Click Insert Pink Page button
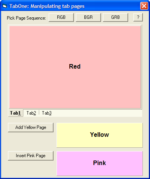This screenshot has width=150, height=179. pos(31,156)
